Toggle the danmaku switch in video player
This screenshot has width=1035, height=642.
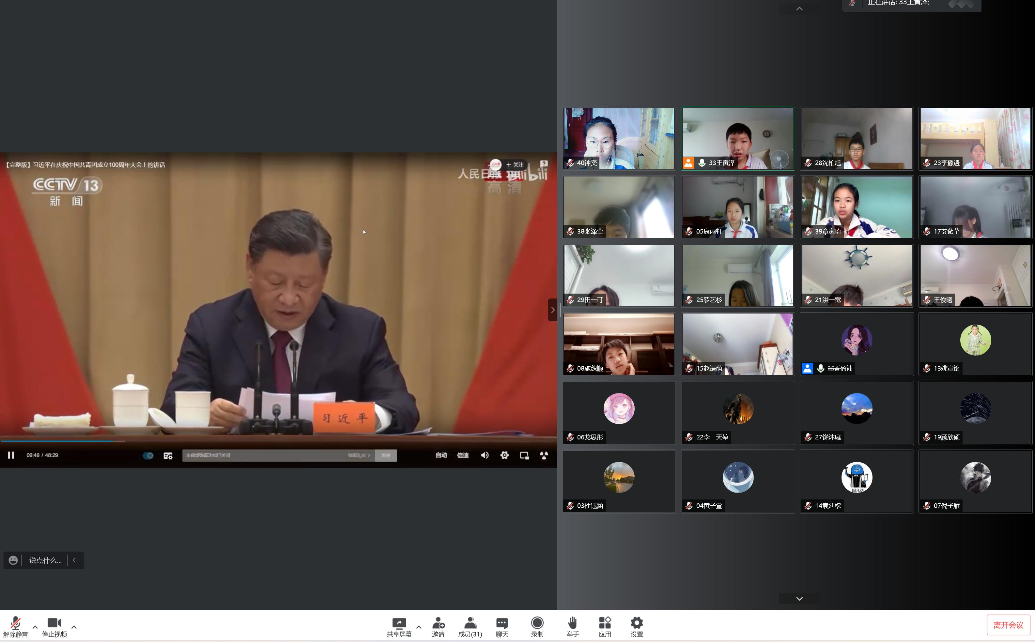point(148,456)
